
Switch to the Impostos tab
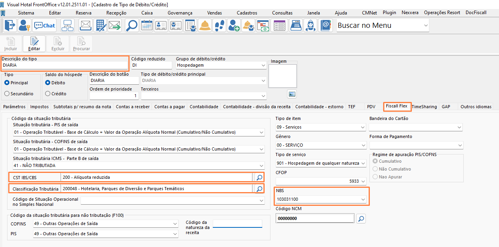(39, 107)
